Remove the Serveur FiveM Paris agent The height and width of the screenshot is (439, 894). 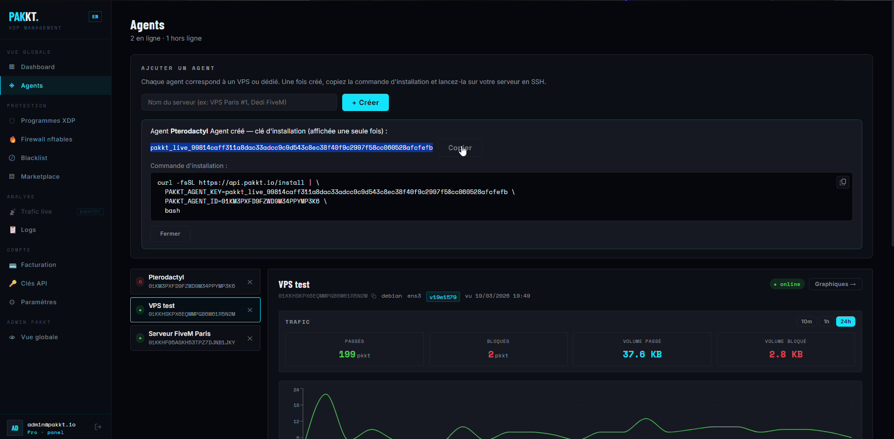click(x=250, y=338)
